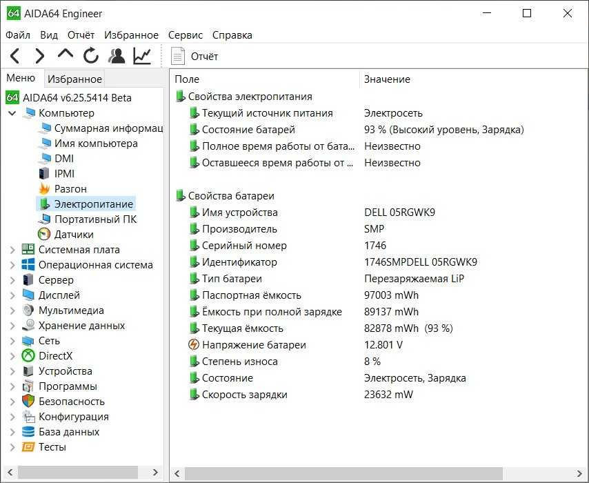This screenshot has height=483, width=589.
Task: Go back with the left arrow toolbar icon
Action: point(14,56)
